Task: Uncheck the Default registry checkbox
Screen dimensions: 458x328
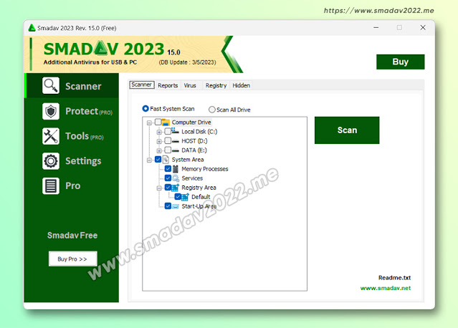Action: (178, 197)
